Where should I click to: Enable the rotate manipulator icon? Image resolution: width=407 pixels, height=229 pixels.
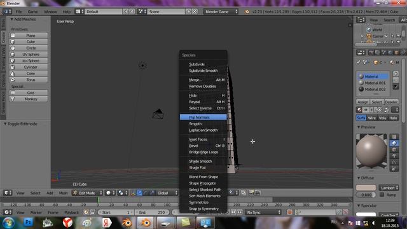146,193
